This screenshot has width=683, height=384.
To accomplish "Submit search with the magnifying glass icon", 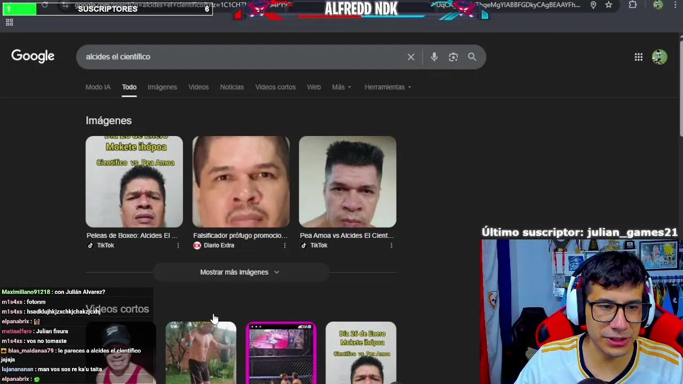I will pyautogui.click(x=472, y=57).
